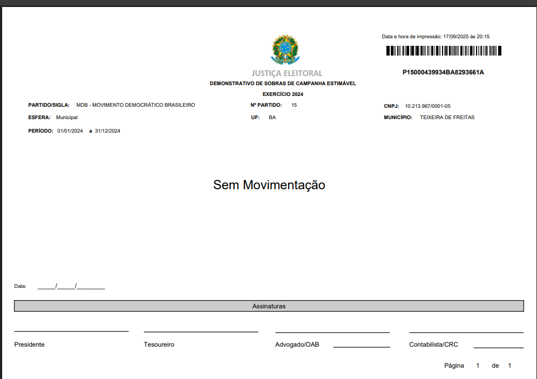Click the period start date 01/01/2024

click(70, 131)
